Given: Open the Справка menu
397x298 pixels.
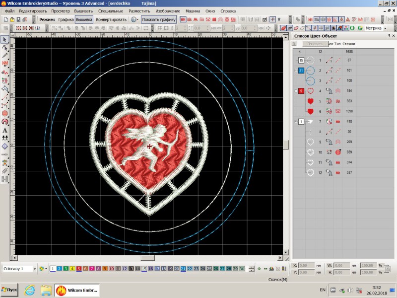Looking at the screenshot, I should (x=228, y=11).
